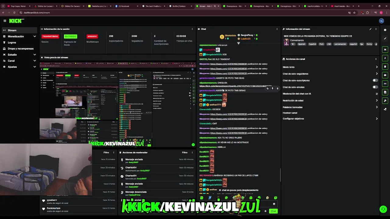Click the trash icon on the hovered chat message

point(277,89)
